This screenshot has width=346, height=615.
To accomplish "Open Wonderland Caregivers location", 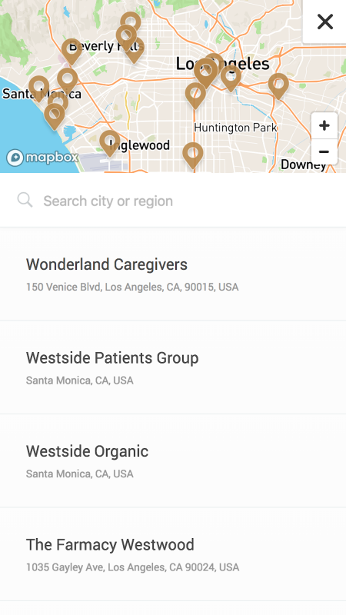I will point(173,274).
